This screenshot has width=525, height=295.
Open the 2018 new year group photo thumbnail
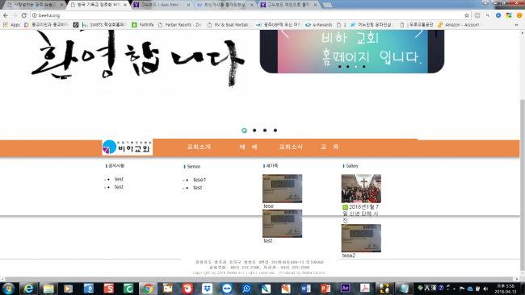pyautogui.click(x=361, y=189)
